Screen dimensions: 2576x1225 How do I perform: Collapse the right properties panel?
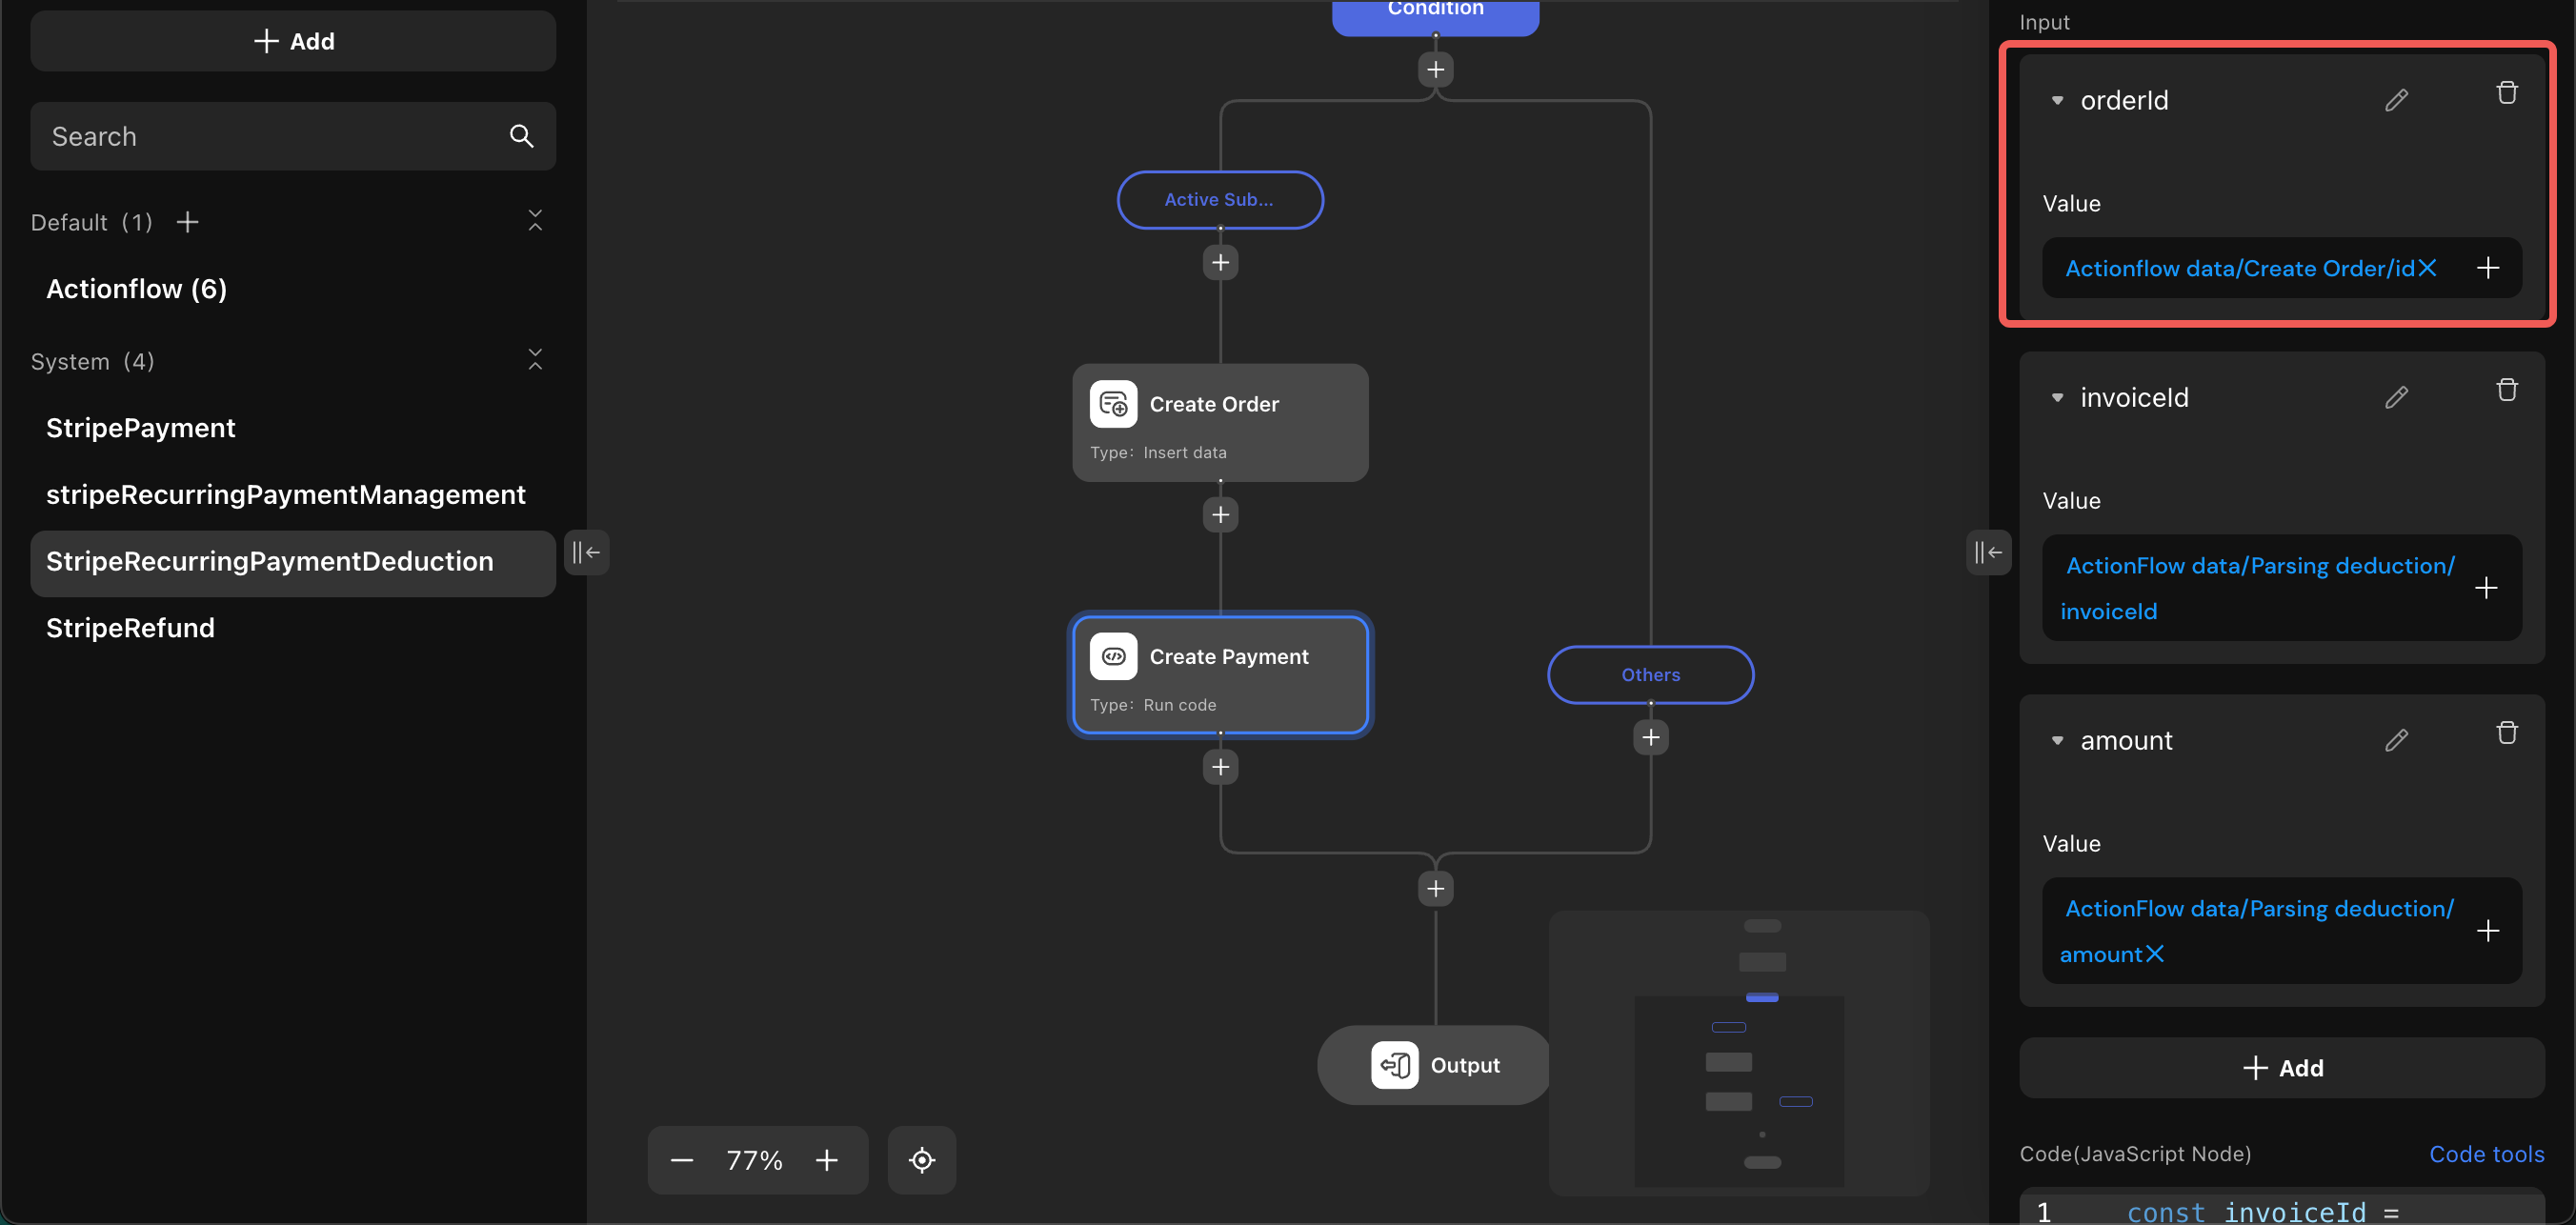coord(1988,552)
